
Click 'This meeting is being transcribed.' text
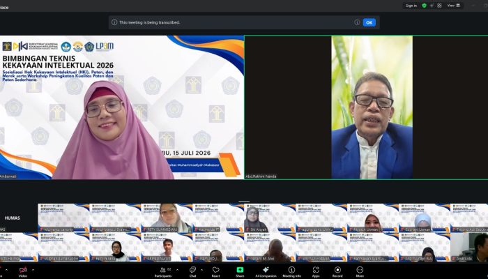tap(150, 22)
